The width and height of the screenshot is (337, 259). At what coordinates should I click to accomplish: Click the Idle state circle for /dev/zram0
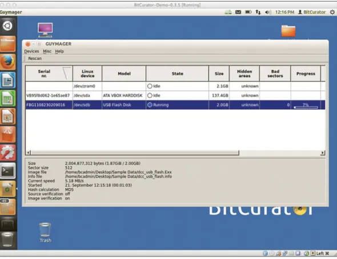coord(150,86)
